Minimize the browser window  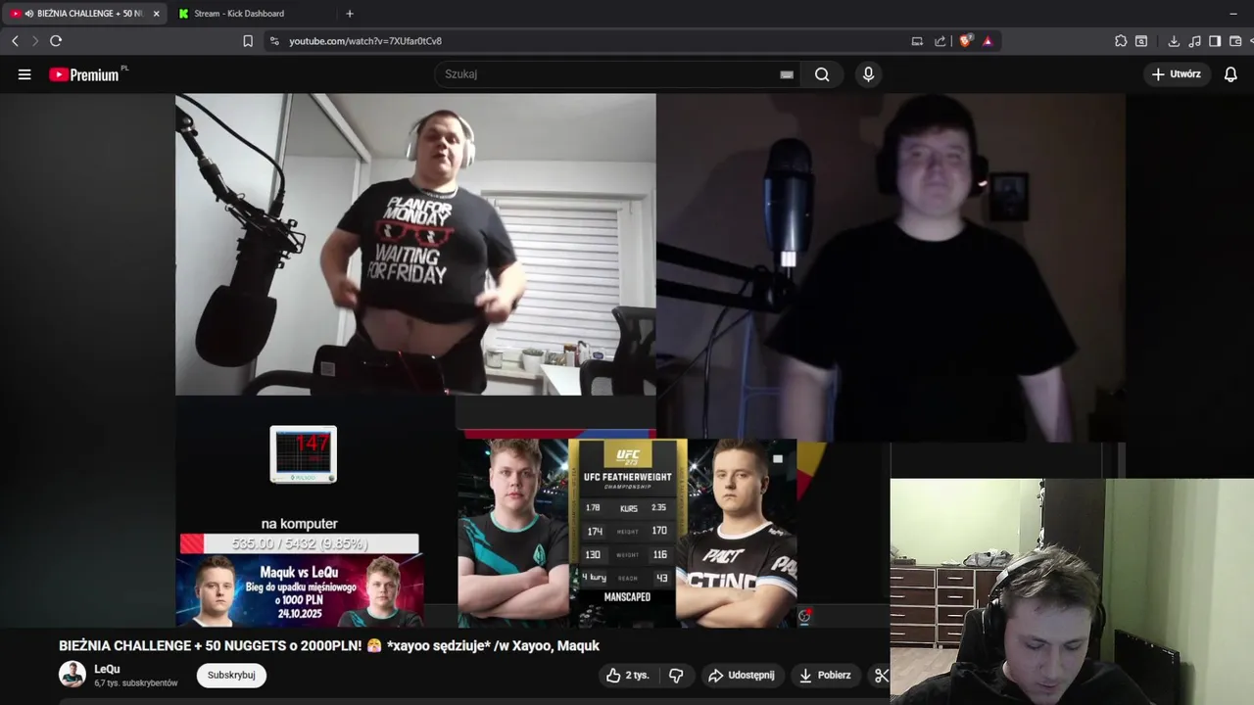(x=1232, y=14)
